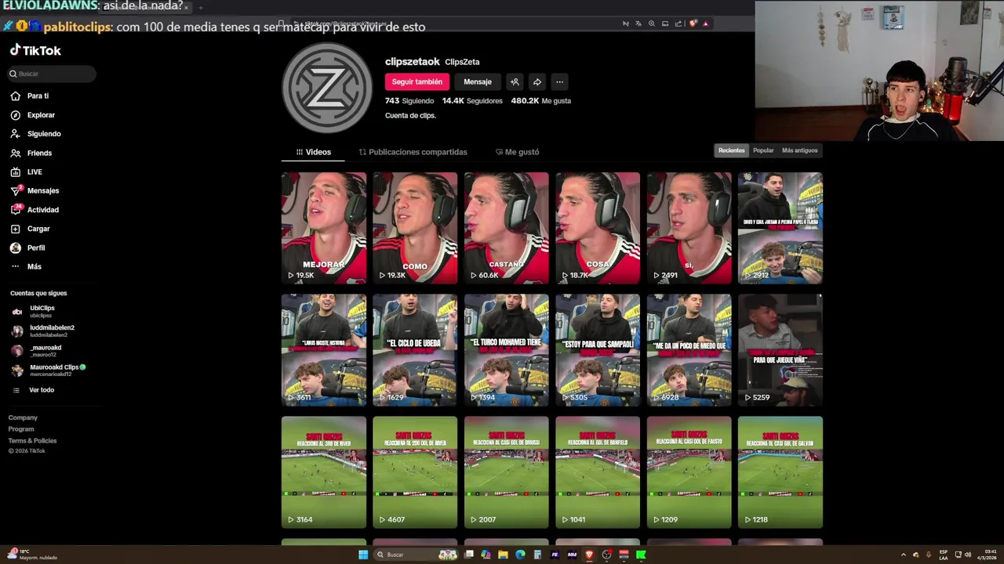
Task: Click the TikTok logo
Action: tap(35, 50)
